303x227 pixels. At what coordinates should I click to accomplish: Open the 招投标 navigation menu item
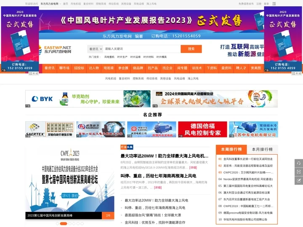[79, 68]
